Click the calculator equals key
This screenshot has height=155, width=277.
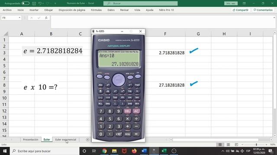pyautogui.click(x=136, y=134)
